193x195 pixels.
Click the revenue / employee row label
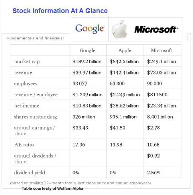coord(36,95)
